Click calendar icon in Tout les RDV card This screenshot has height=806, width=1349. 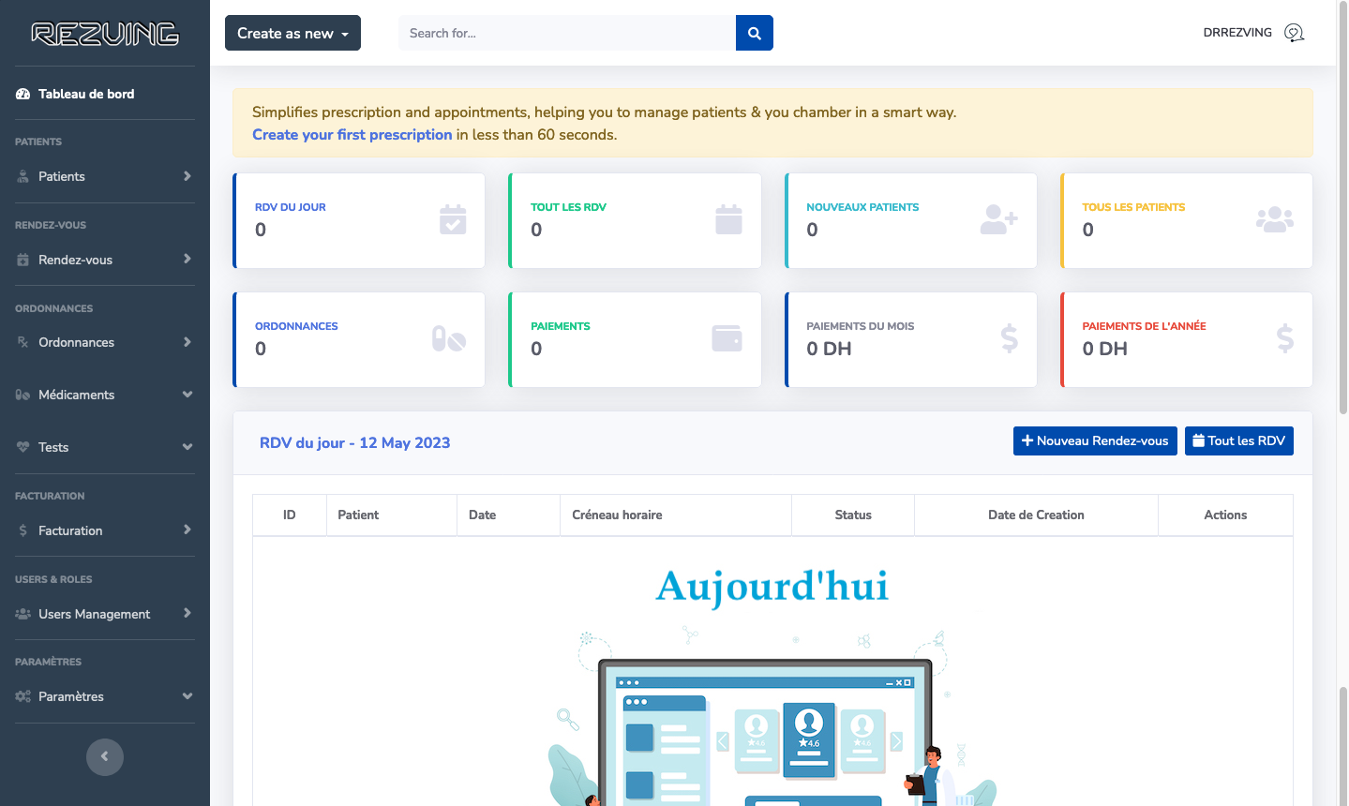[728, 219]
